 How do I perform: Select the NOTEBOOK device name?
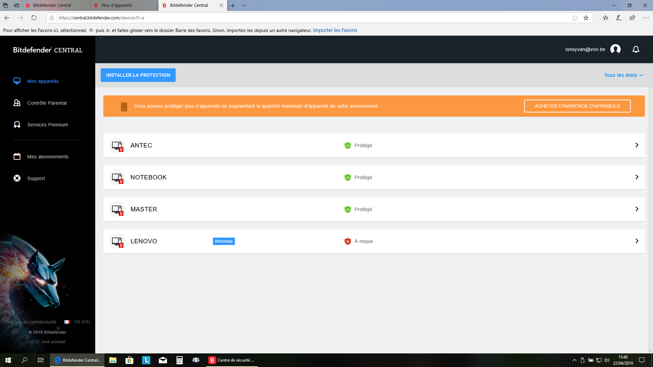pos(149,177)
